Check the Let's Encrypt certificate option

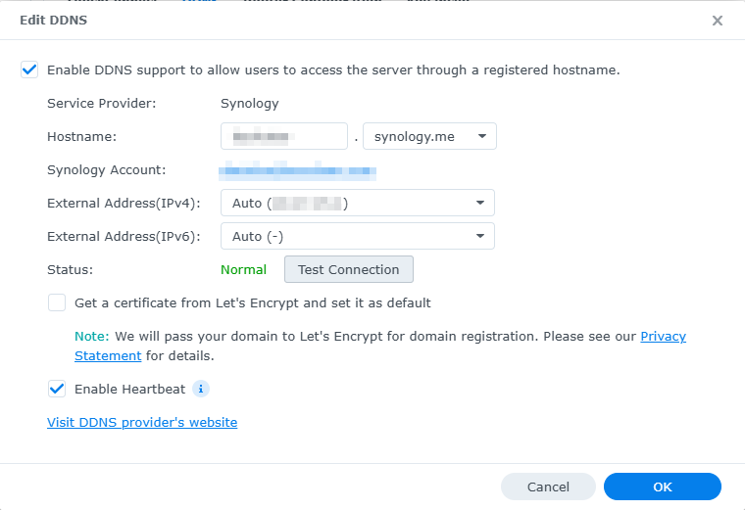tap(57, 302)
